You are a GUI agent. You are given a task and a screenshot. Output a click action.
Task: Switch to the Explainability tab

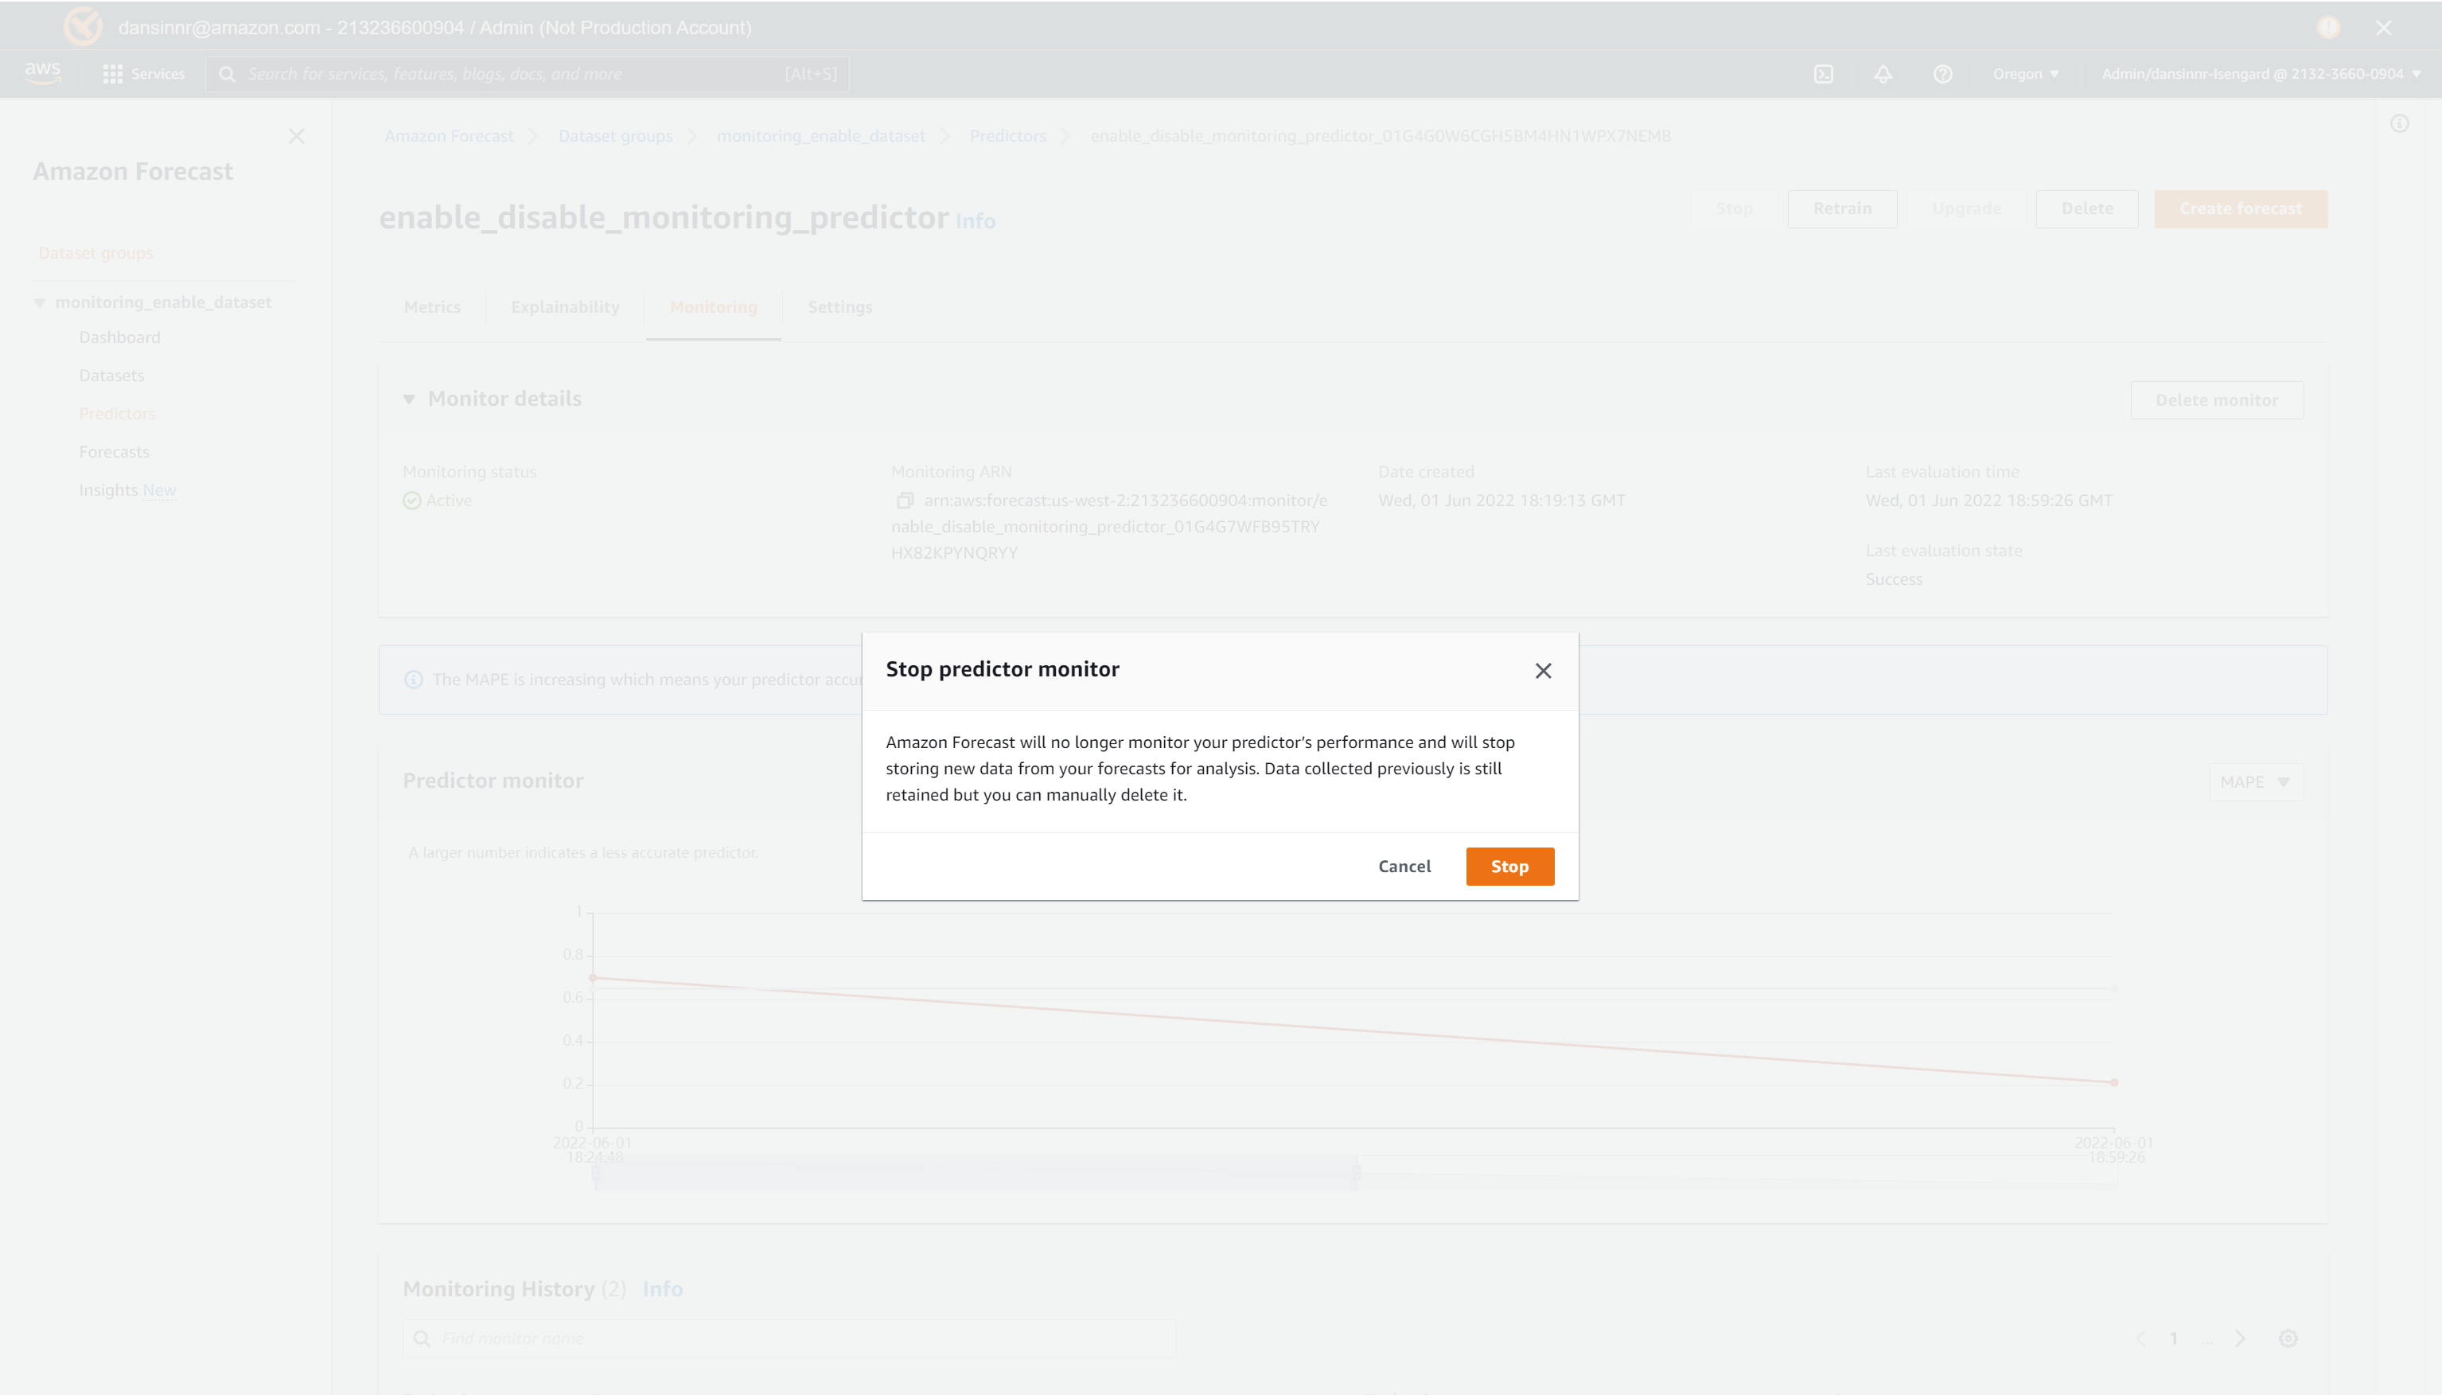(x=564, y=306)
